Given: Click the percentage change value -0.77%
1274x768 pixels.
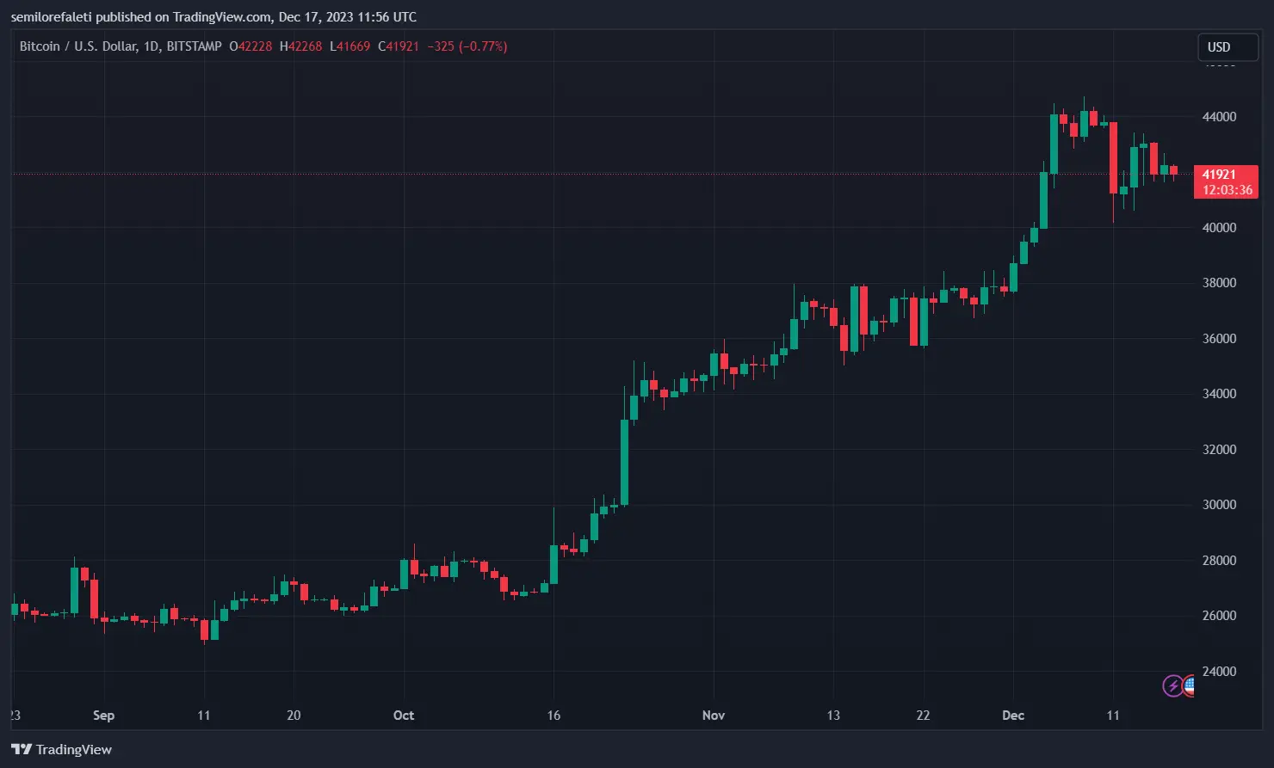Looking at the screenshot, I should pos(482,46).
